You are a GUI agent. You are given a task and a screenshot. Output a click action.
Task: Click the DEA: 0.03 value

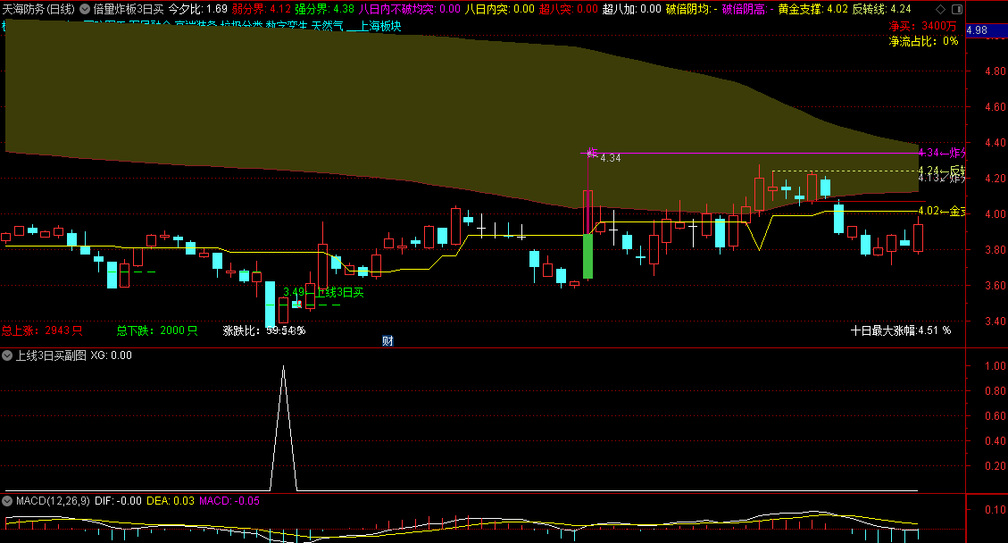pos(171,500)
